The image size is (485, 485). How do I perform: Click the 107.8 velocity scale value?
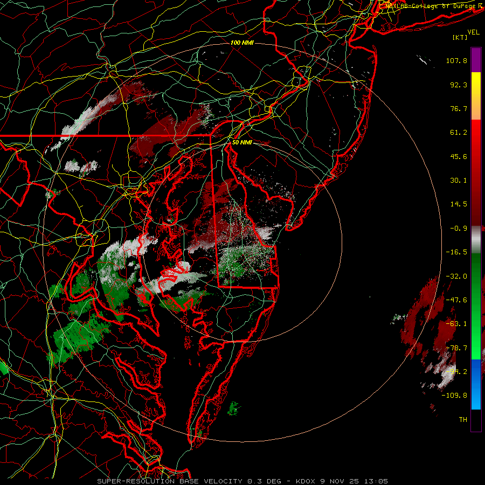456,60
